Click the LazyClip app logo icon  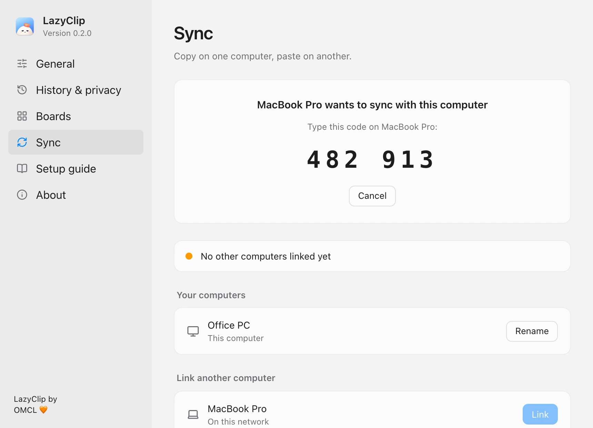(x=25, y=27)
